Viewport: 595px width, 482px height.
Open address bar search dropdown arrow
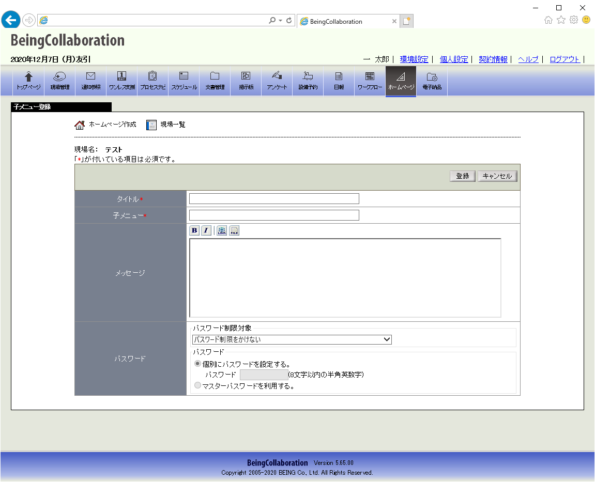280,21
